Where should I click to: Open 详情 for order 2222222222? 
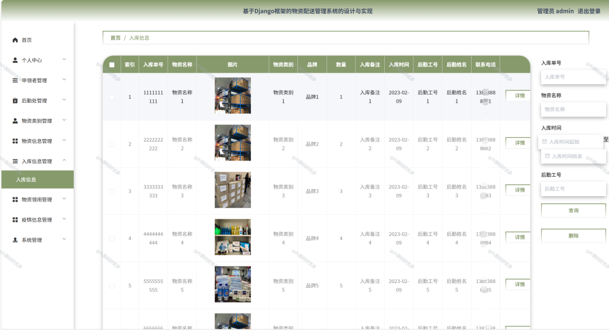518,143
